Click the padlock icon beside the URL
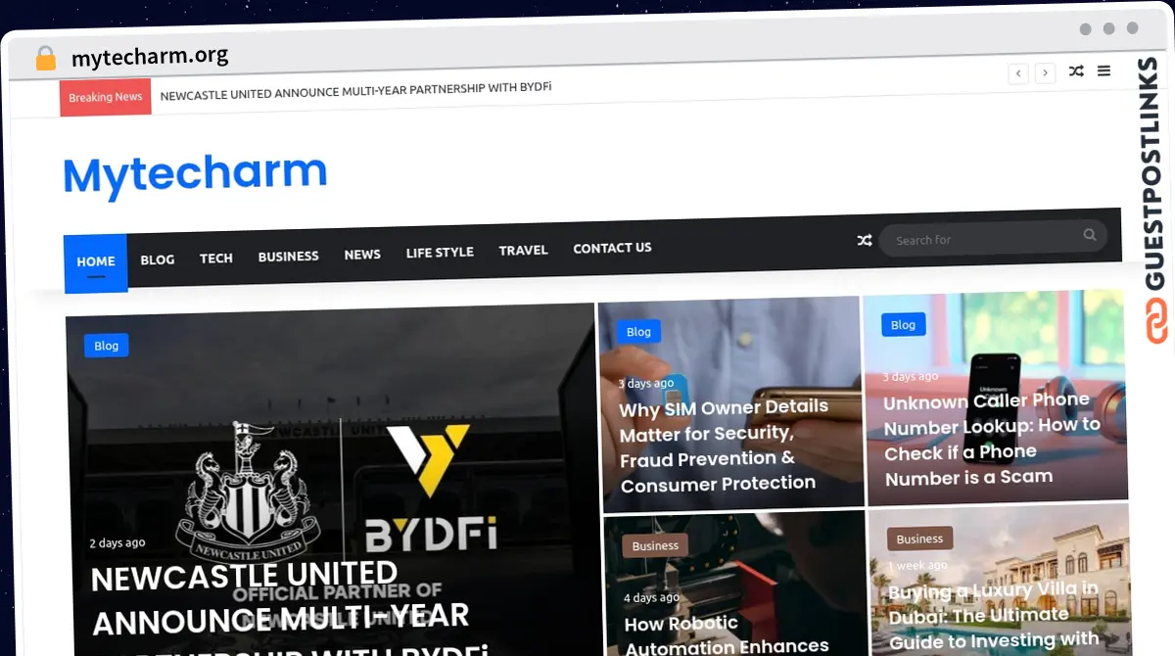Screen dimensions: 1175x656 [x=45, y=59]
